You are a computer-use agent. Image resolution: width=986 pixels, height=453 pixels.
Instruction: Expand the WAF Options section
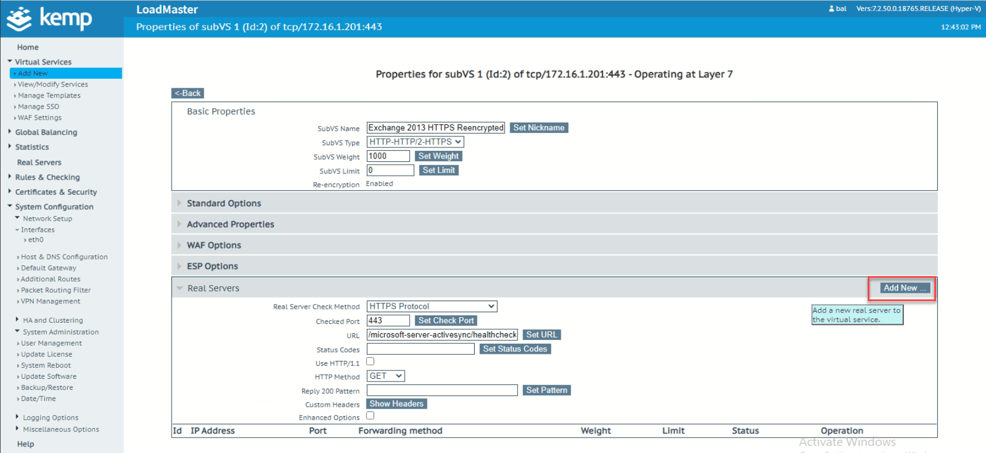pyautogui.click(x=554, y=245)
